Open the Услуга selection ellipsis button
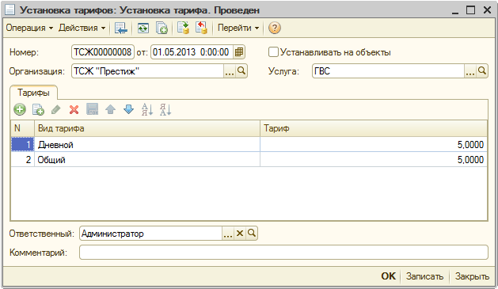498x289 pixels. [x=470, y=71]
